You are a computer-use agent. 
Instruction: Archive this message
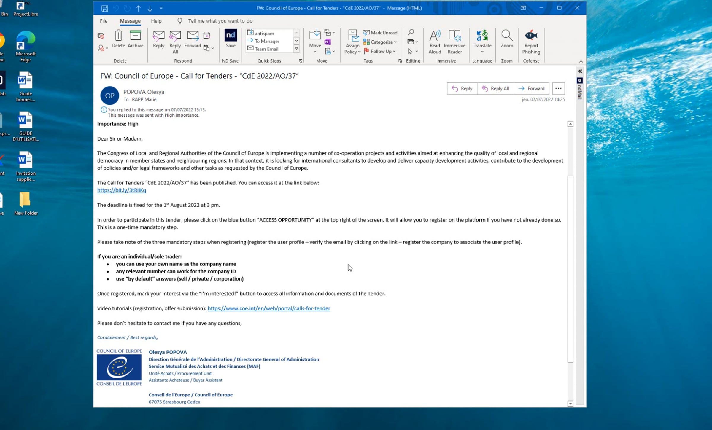135,39
